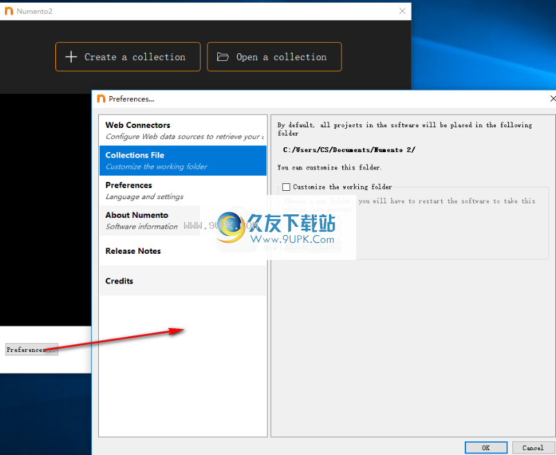Click the 'By default, all projects' description text

[x=405, y=129]
